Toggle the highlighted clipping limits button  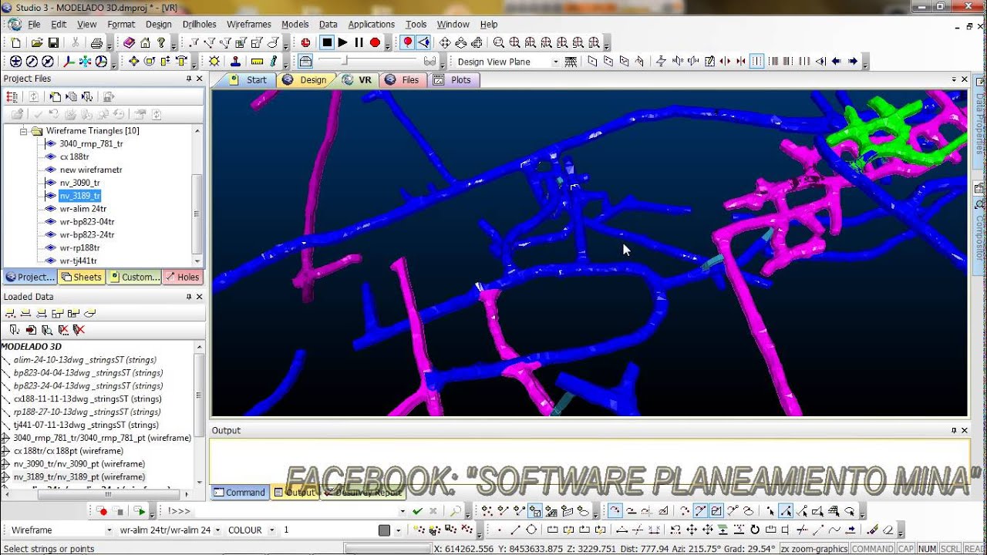click(756, 61)
